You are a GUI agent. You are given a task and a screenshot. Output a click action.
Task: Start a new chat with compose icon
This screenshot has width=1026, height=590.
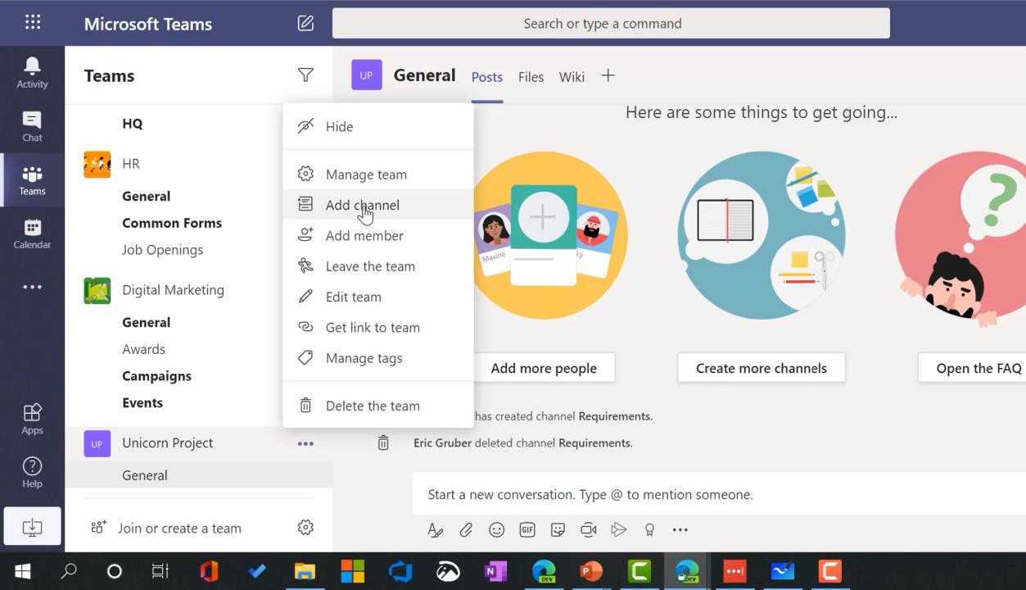pos(305,23)
